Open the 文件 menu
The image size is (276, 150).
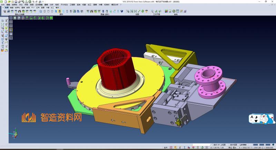point(3,4)
